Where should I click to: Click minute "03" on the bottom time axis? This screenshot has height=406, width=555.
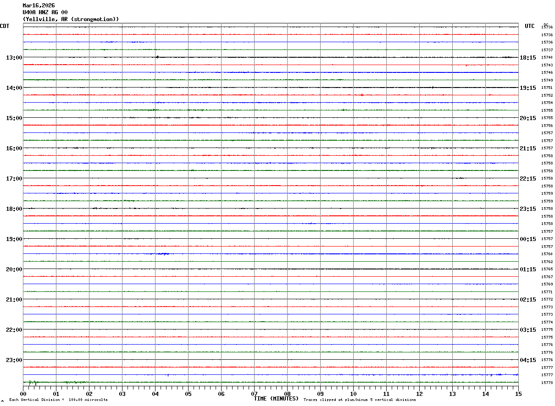pyautogui.click(x=122, y=394)
